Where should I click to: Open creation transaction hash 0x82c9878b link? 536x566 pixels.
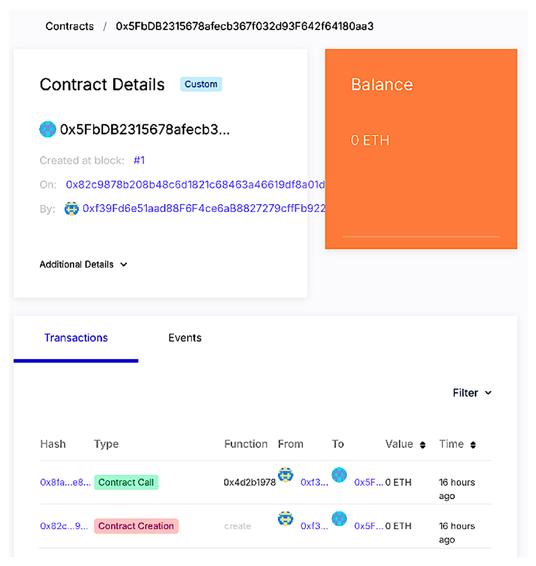[195, 185]
